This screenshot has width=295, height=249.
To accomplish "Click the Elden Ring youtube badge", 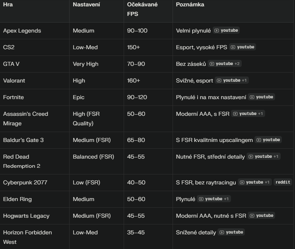I will click(211, 199).
